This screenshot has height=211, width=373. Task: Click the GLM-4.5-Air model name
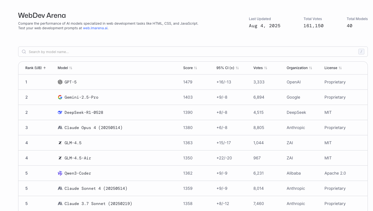click(x=78, y=158)
